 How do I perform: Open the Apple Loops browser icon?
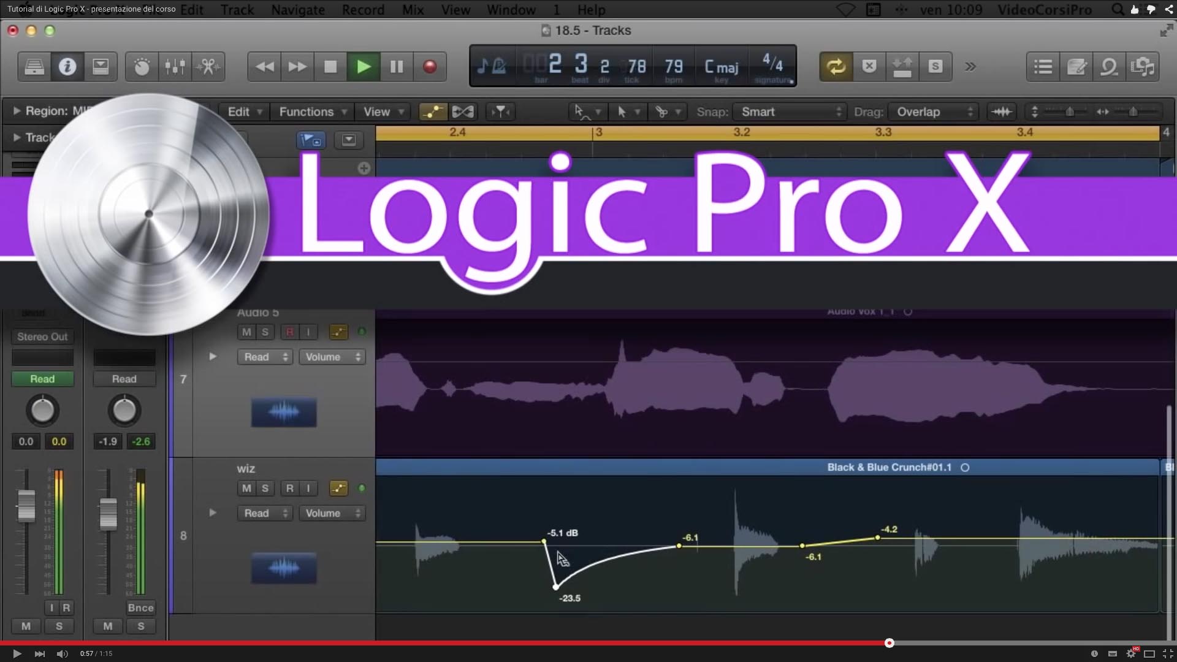[1108, 67]
